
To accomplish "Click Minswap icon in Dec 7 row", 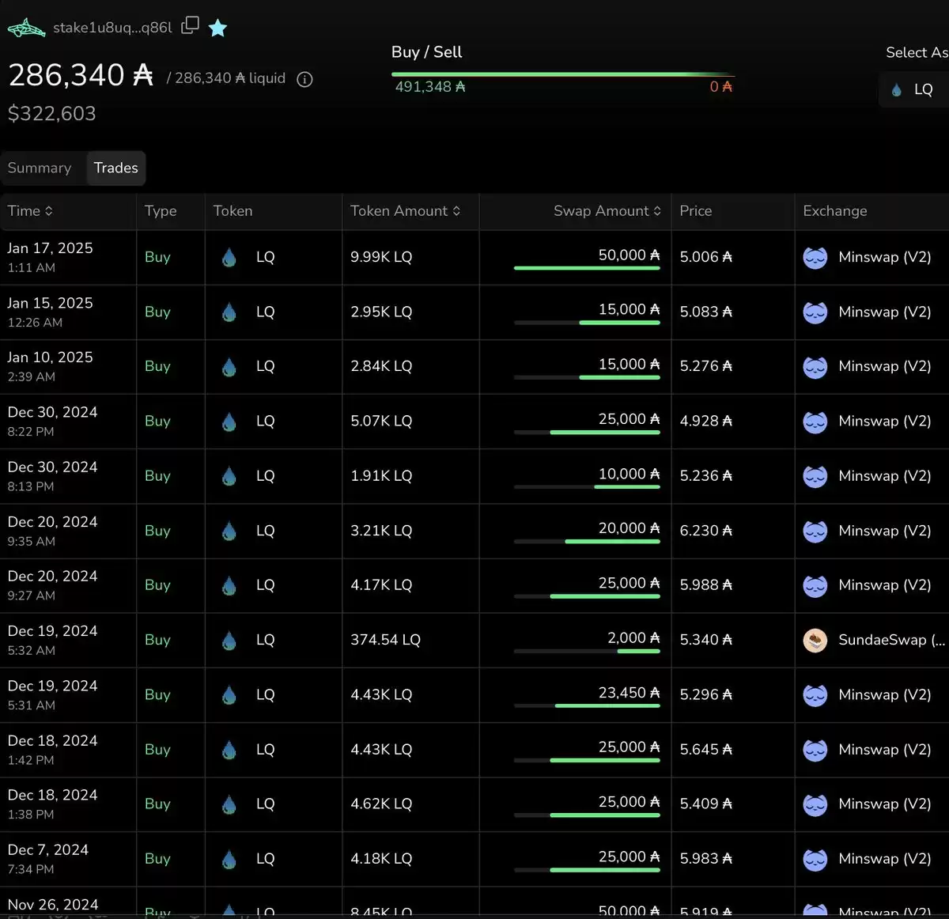I will pyautogui.click(x=815, y=860).
